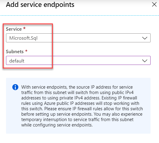Open the Subnets combo box

tap(78, 60)
